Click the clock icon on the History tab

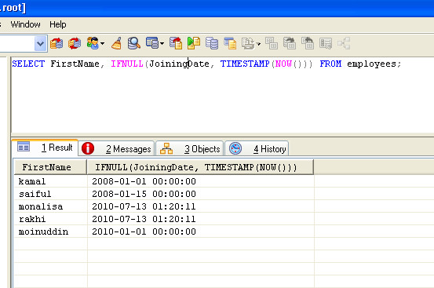pos(235,148)
